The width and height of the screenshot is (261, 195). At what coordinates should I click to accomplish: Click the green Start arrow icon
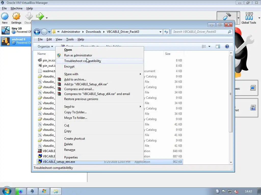[40, 16]
